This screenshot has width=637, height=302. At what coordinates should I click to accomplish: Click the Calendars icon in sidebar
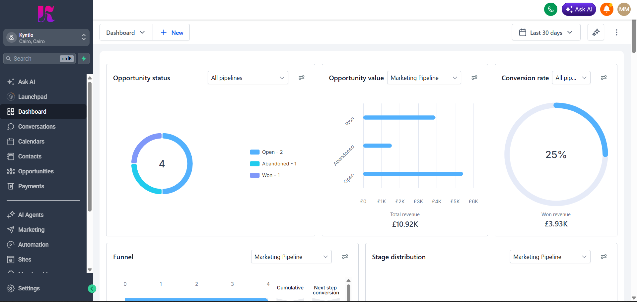(x=11, y=141)
